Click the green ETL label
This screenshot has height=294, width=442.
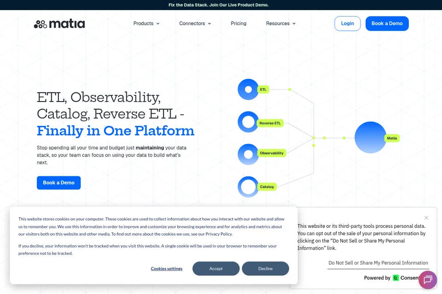coord(263,90)
